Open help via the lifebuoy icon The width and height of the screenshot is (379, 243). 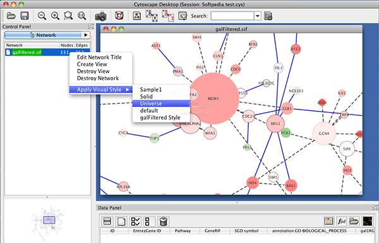[x=119, y=16]
